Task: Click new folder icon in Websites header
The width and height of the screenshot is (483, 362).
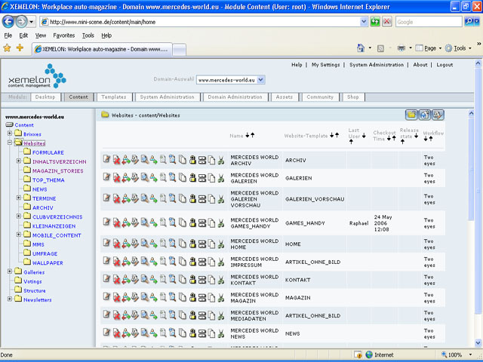Action: tap(411, 115)
